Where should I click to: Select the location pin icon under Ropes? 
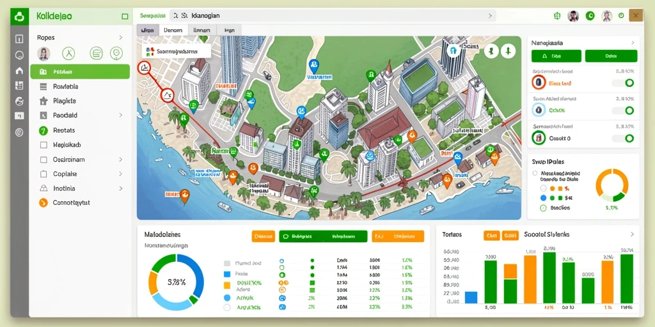click(116, 54)
